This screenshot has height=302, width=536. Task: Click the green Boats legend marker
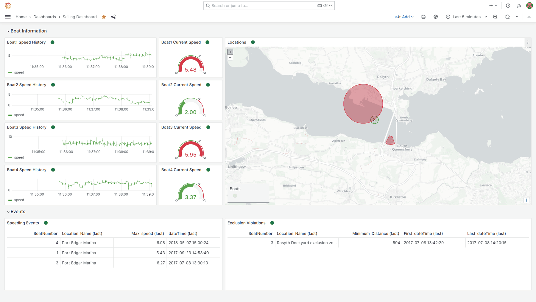235,196
